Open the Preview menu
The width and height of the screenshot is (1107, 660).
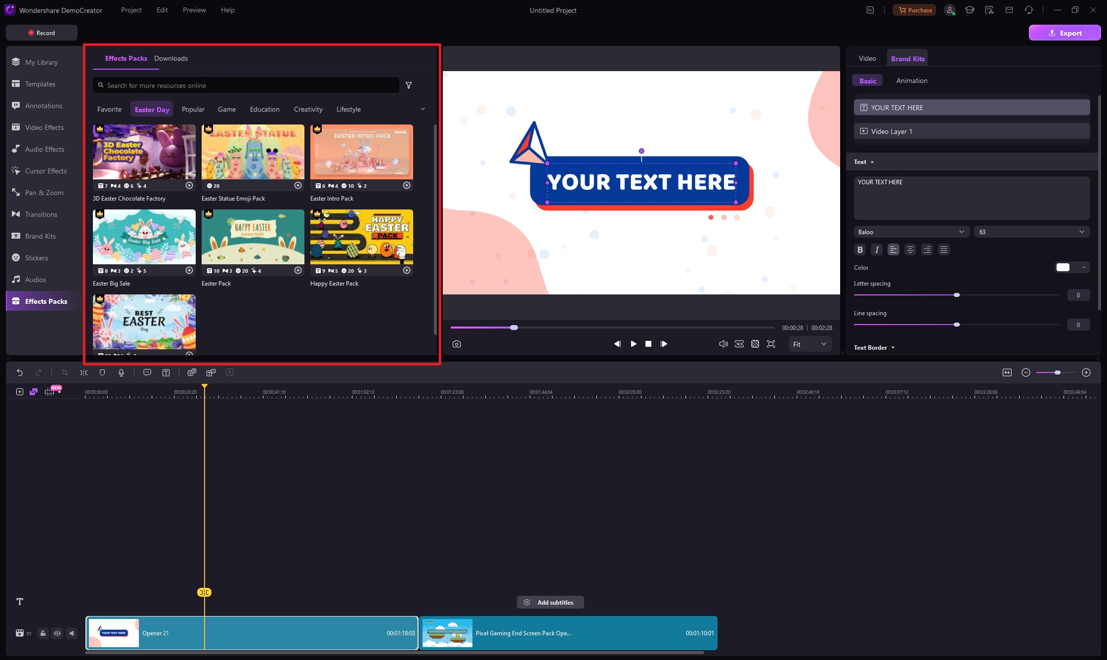194,10
